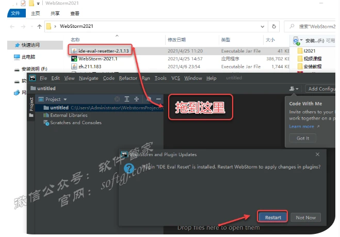Select Scratches and Consoles tree node
Image resolution: width=340 pixels, height=237 pixels.
[x=76, y=123]
